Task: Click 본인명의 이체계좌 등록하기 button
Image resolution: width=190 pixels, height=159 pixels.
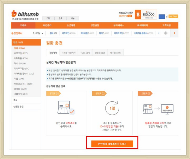Action: point(112,144)
